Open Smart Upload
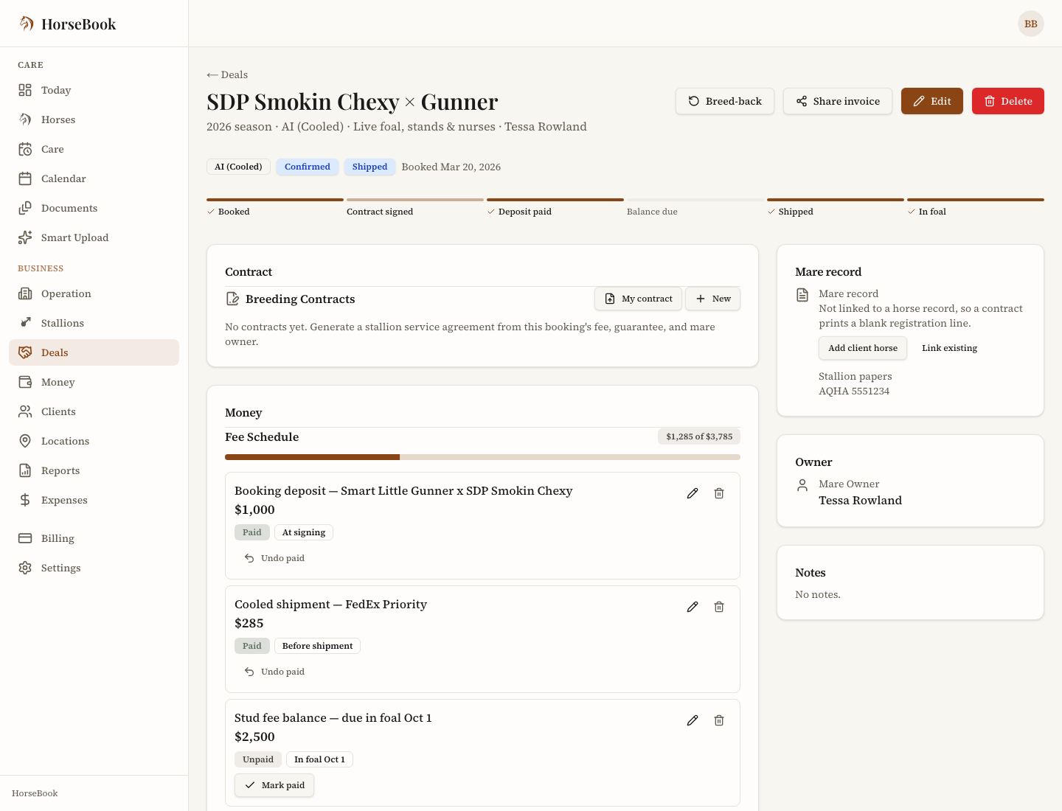The image size is (1062, 811). pos(94,237)
